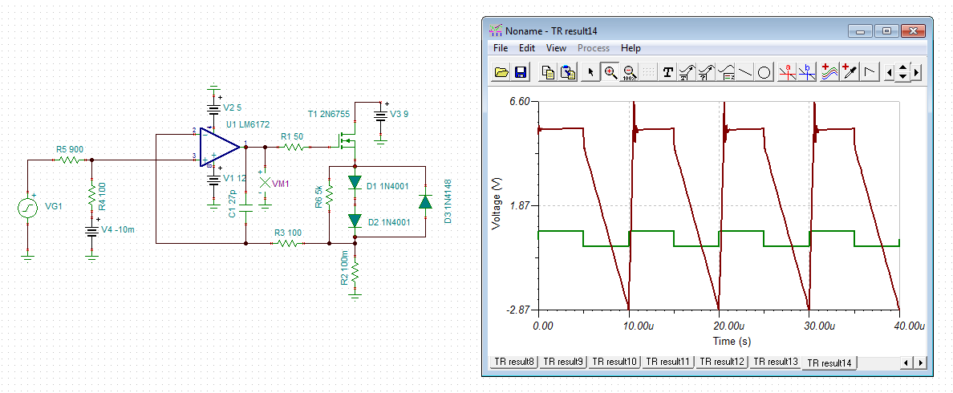Select the VM1 voltmeter marker
The height and width of the screenshot is (393, 953).
pyautogui.click(x=265, y=182)
